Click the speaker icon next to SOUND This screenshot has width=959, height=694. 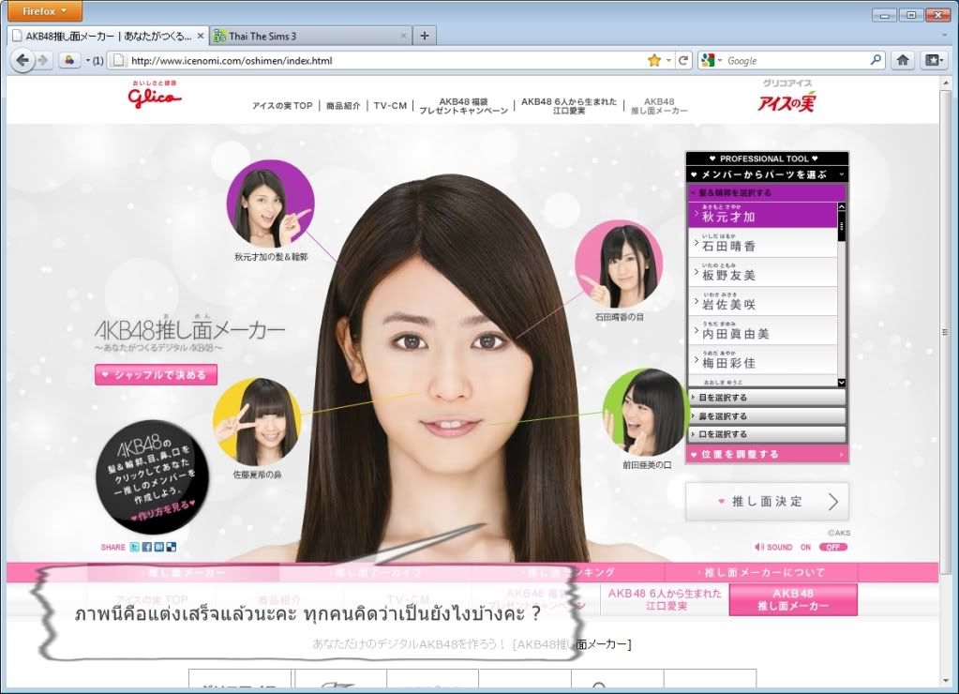[759, 547]
